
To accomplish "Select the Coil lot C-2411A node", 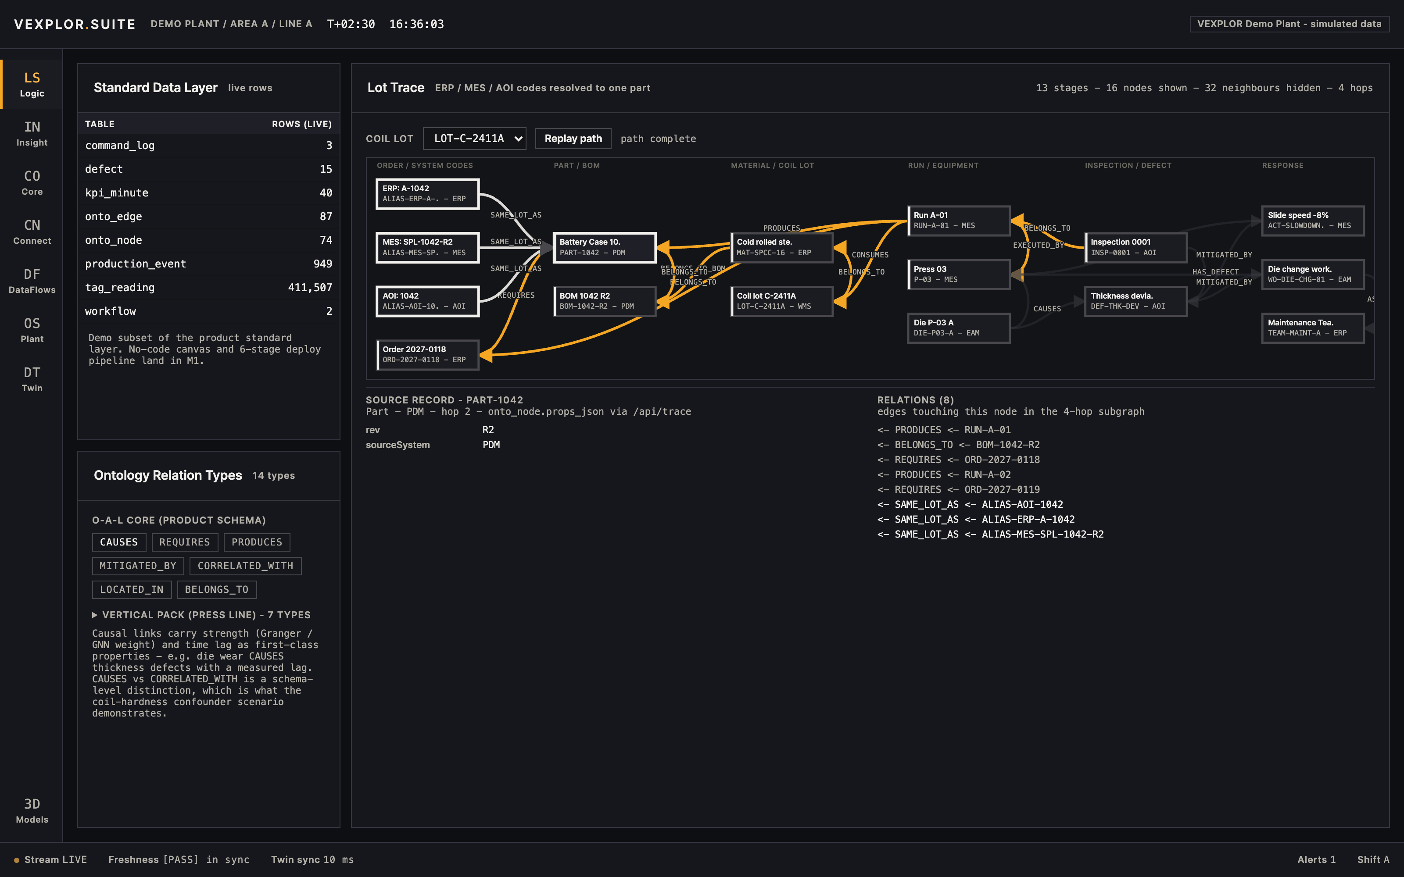I will coord(781,301).
